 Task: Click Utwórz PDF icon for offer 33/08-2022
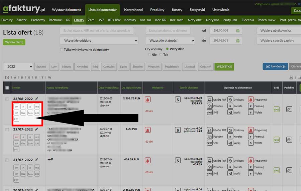pyautogui.click(x=210, y=100)
